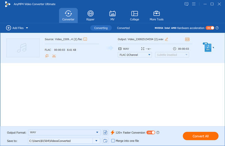Image resolution: width=225 pixels, height=146 pixels.
Task: Open Hardware acceleration help icon
Action: [217, 28]
